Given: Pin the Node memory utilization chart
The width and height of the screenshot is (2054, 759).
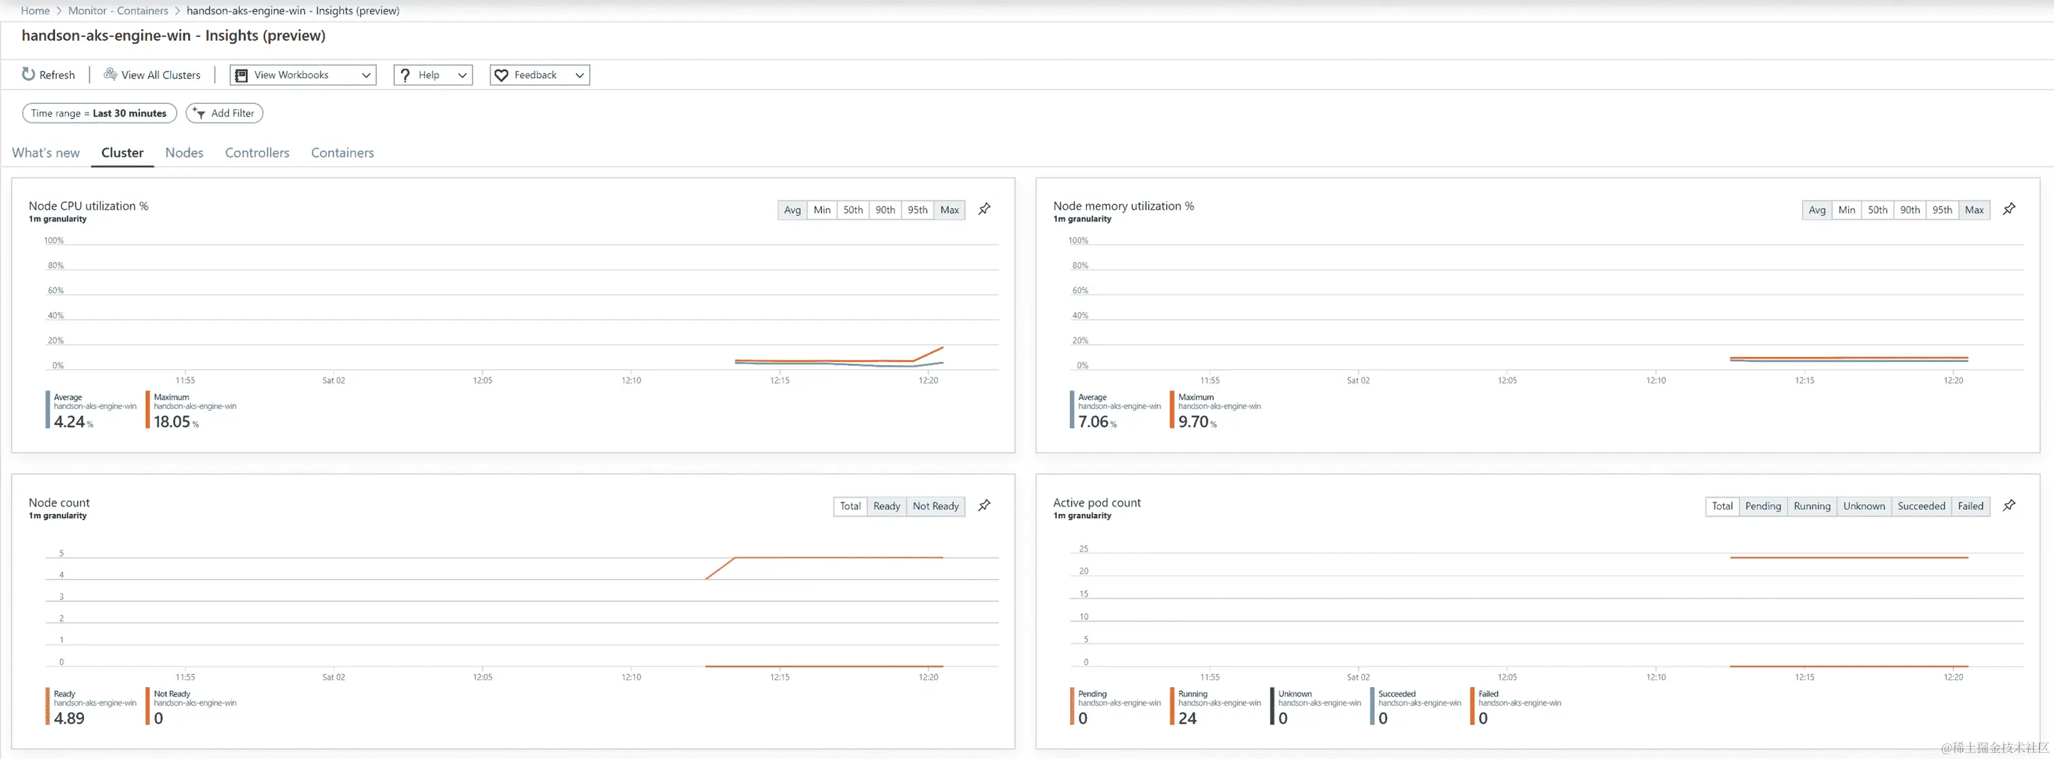Looking at the screenshot, I should 2008,209.
